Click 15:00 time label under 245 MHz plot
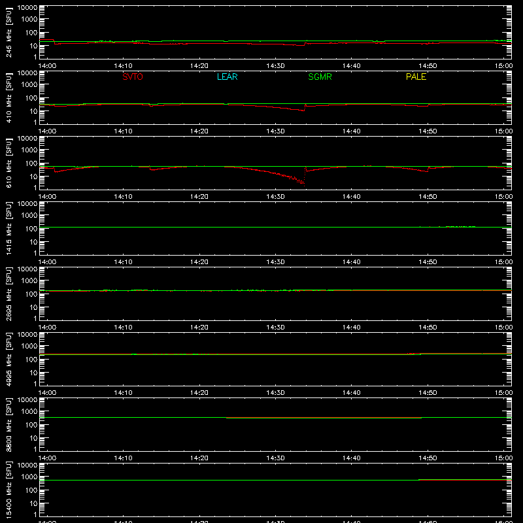523x523 pixels. click(503, 66)
